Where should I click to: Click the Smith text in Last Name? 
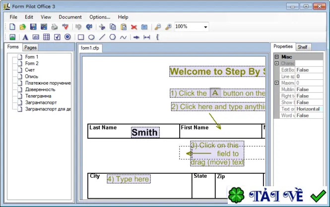(144, 133)
